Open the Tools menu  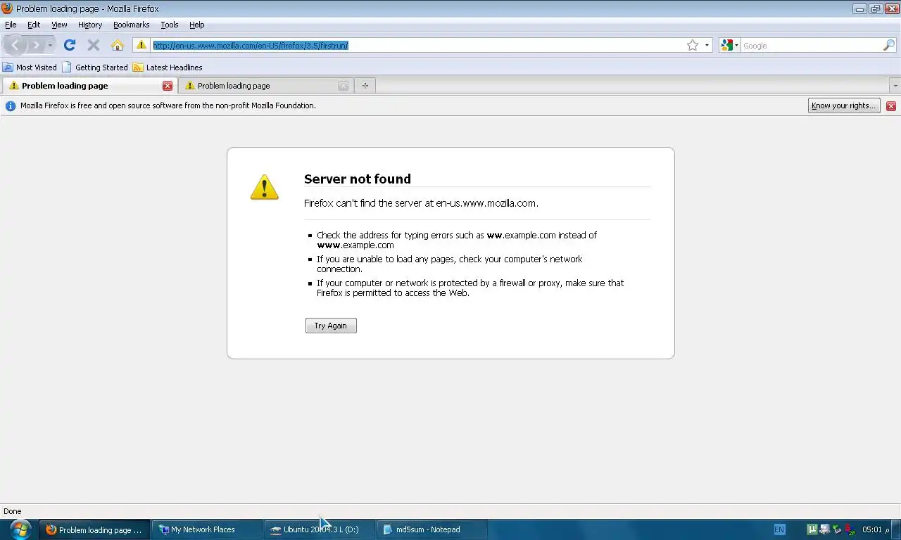click(170, 25)
